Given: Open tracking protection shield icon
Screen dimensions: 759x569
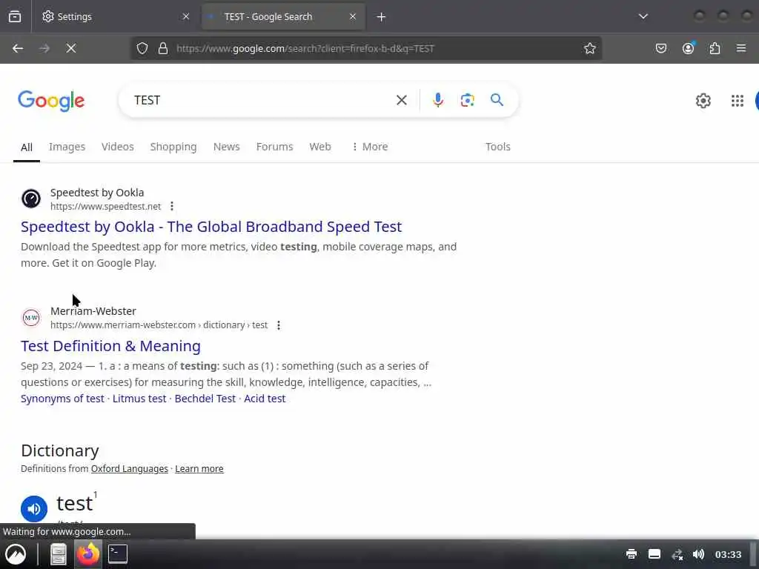Looking at the screenshot, I should point(142,48).
